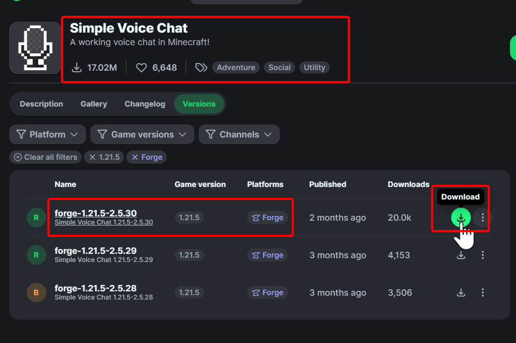Screen dimensions: 516x343
Task: Click the 1.21.5 game version tag for 2.5.30
Action: click(189, 217)
